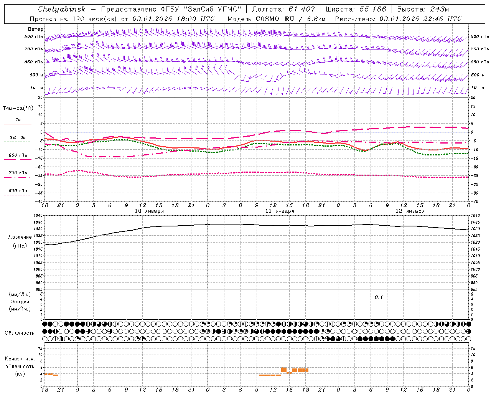Click the Chelyabinsk station title
This screenshot has width=491, height=393.
click(61, 9)
